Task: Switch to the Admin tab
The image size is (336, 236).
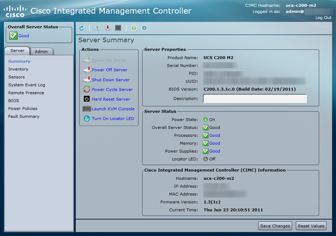Action: [x=41, y=51]
